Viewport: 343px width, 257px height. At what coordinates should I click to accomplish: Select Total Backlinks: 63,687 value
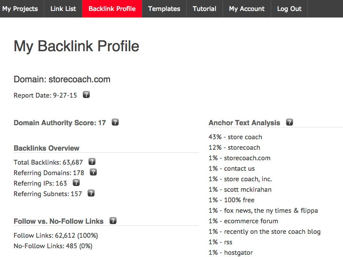(x=48, y=162)
